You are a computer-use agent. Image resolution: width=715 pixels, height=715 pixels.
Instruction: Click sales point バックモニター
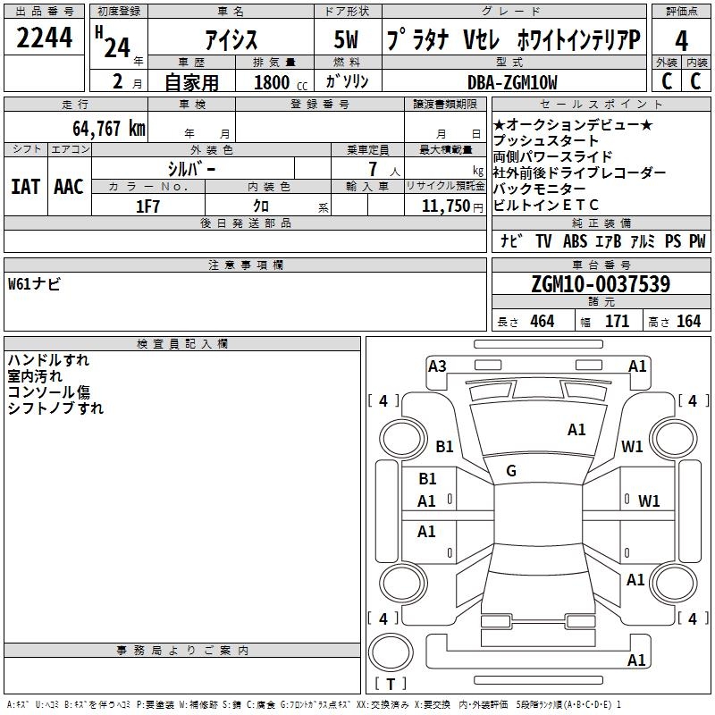(539, 189)
